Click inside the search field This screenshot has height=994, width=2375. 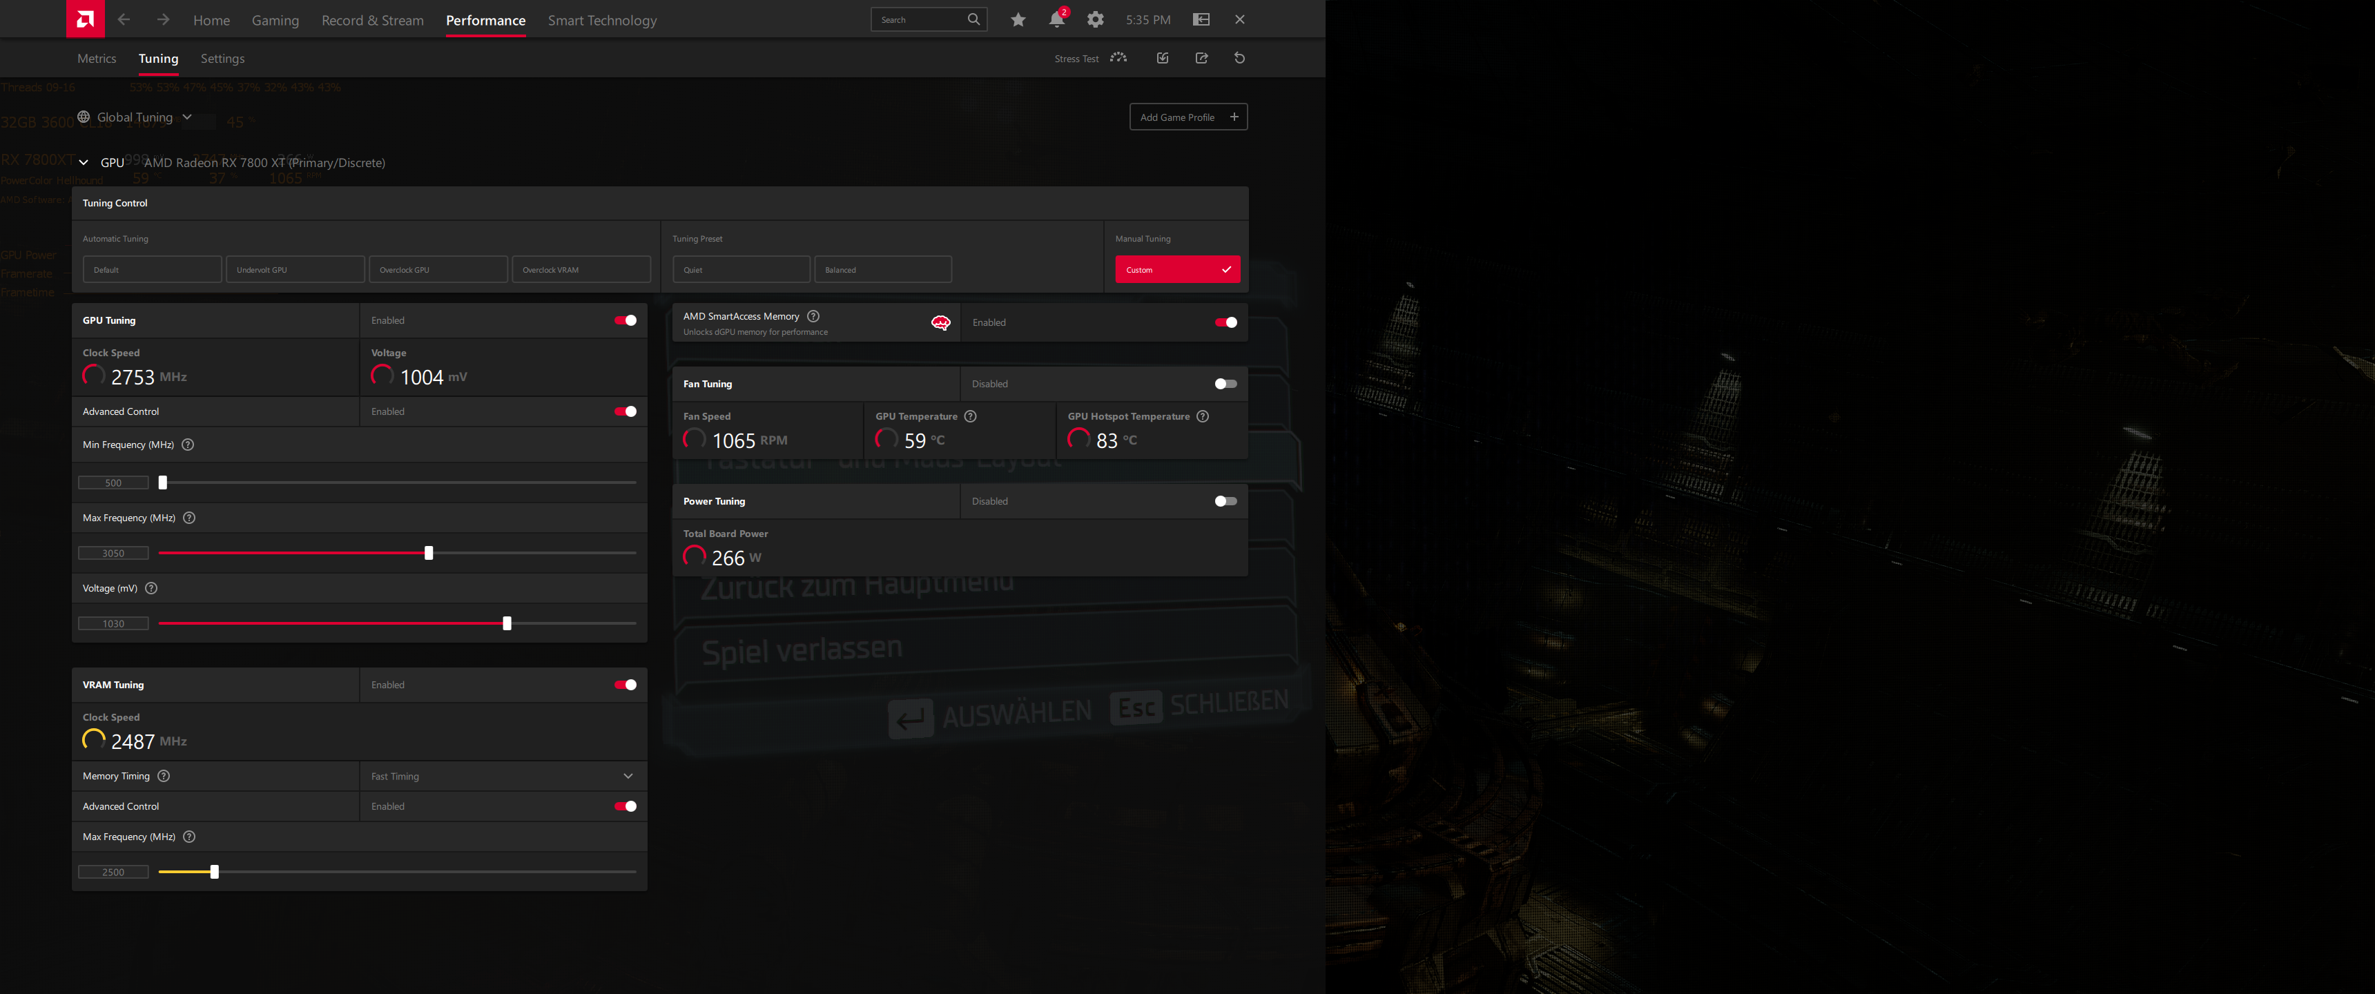(x=922, y=19)
